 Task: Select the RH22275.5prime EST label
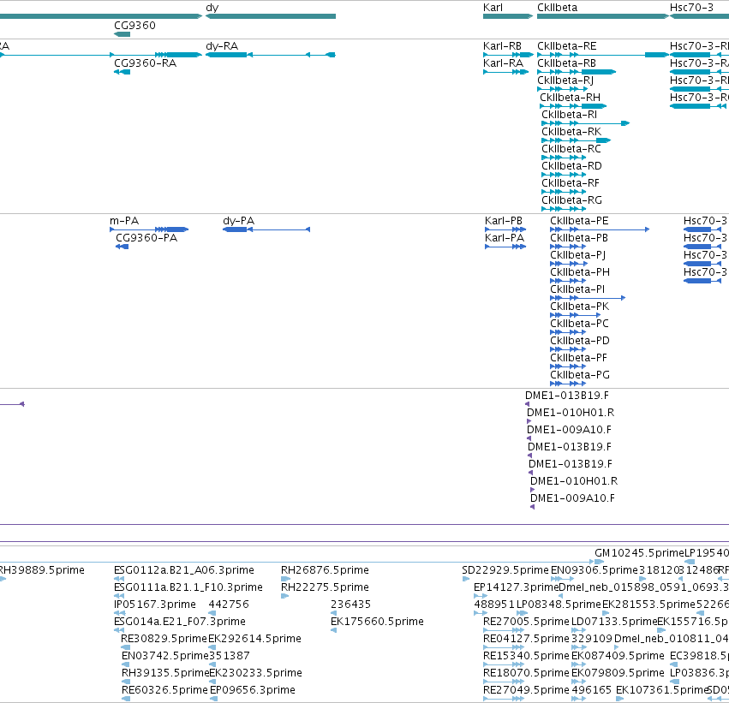pos(325,587)
